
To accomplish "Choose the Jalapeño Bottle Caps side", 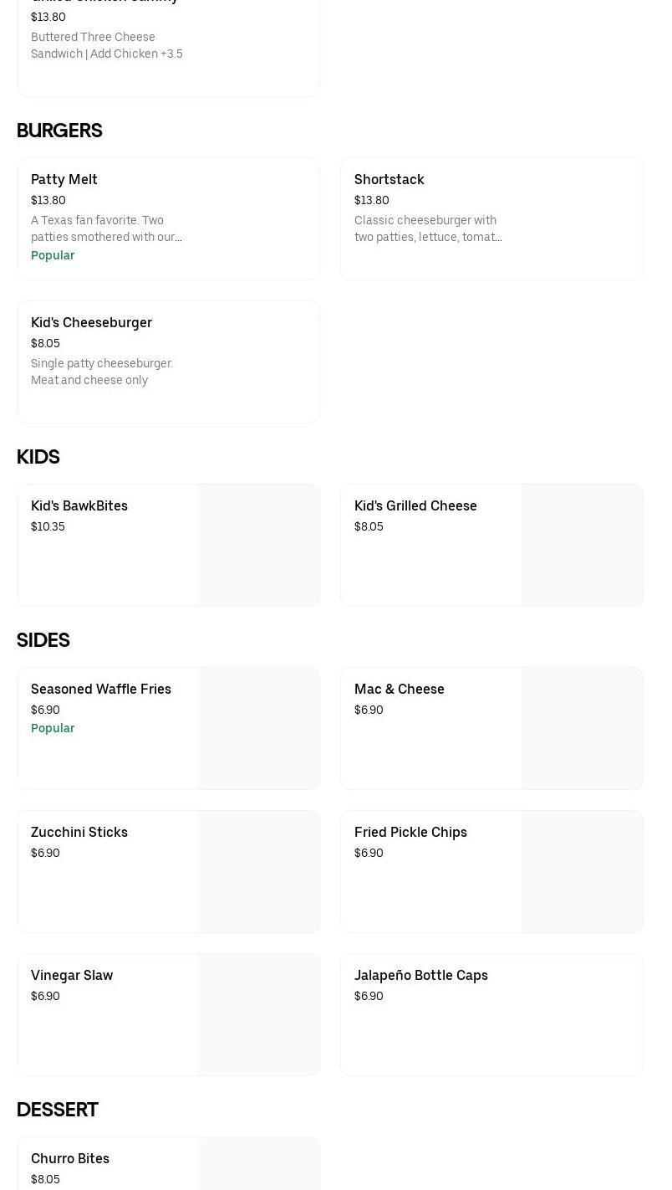I will click(x=421, y=975).
